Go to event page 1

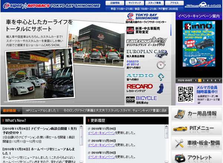tap(195, 81)
